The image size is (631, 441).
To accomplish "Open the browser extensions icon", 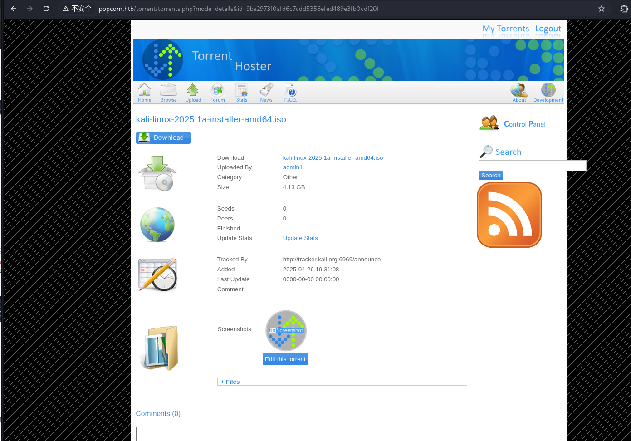I will tap(624, 9).
